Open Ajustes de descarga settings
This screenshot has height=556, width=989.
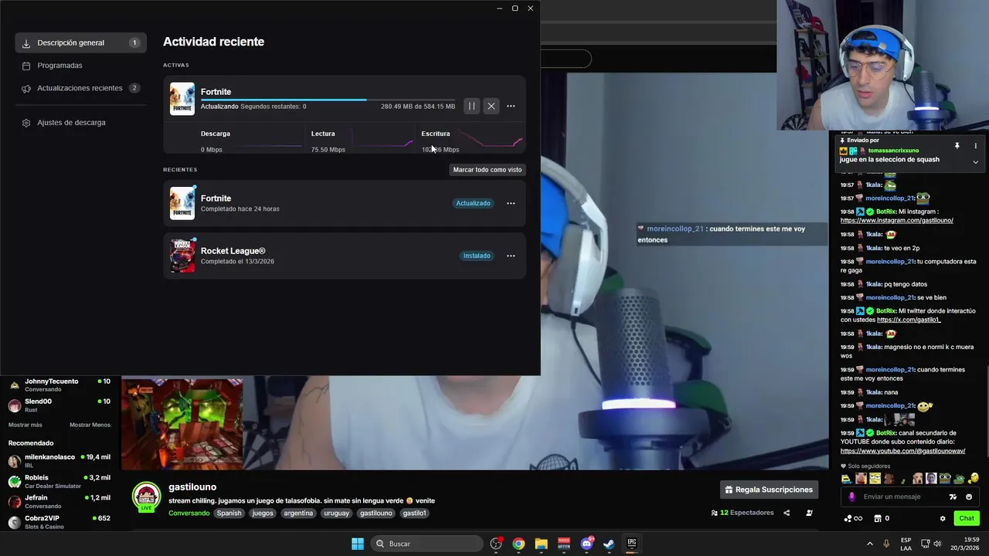(81, 123)
